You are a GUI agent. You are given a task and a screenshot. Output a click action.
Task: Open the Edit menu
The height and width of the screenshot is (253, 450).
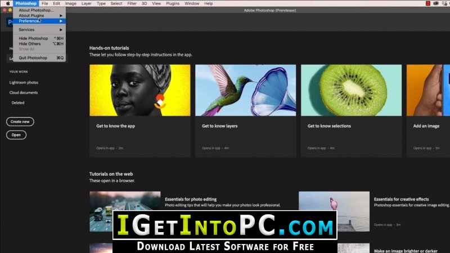57,3
